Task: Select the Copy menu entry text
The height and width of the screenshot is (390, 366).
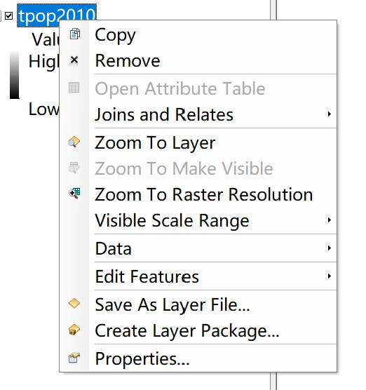Action: coord(116,35)
